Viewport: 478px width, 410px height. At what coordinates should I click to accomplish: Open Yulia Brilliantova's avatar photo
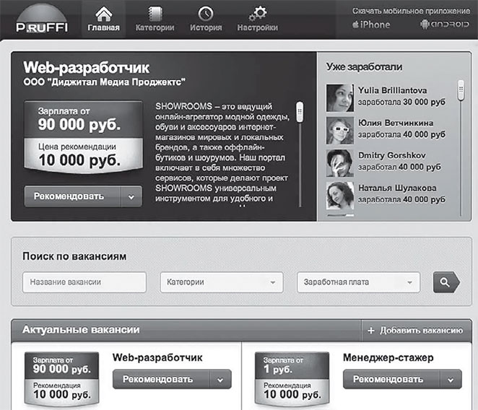point(340,98)
